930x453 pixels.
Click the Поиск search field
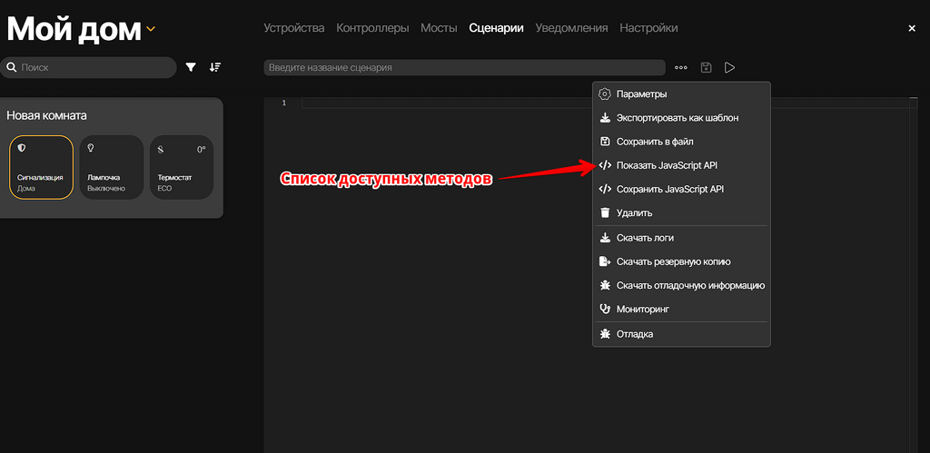coord(91,68)
